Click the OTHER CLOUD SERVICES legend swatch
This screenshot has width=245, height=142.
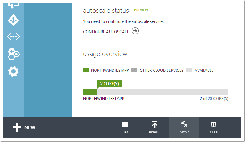click(x=134, y=70)
